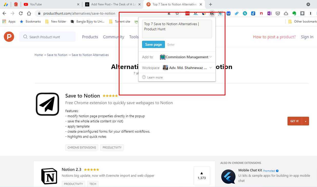Click the red LastPass dots extension icon
Screen dimensions: 317x187
click(x=187, y=13)
